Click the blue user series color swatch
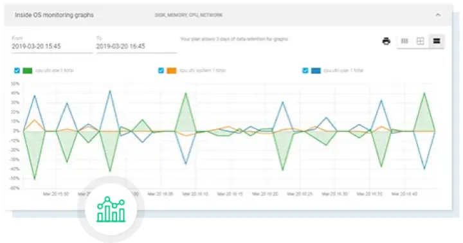463x243 pixels. (316, 71)
